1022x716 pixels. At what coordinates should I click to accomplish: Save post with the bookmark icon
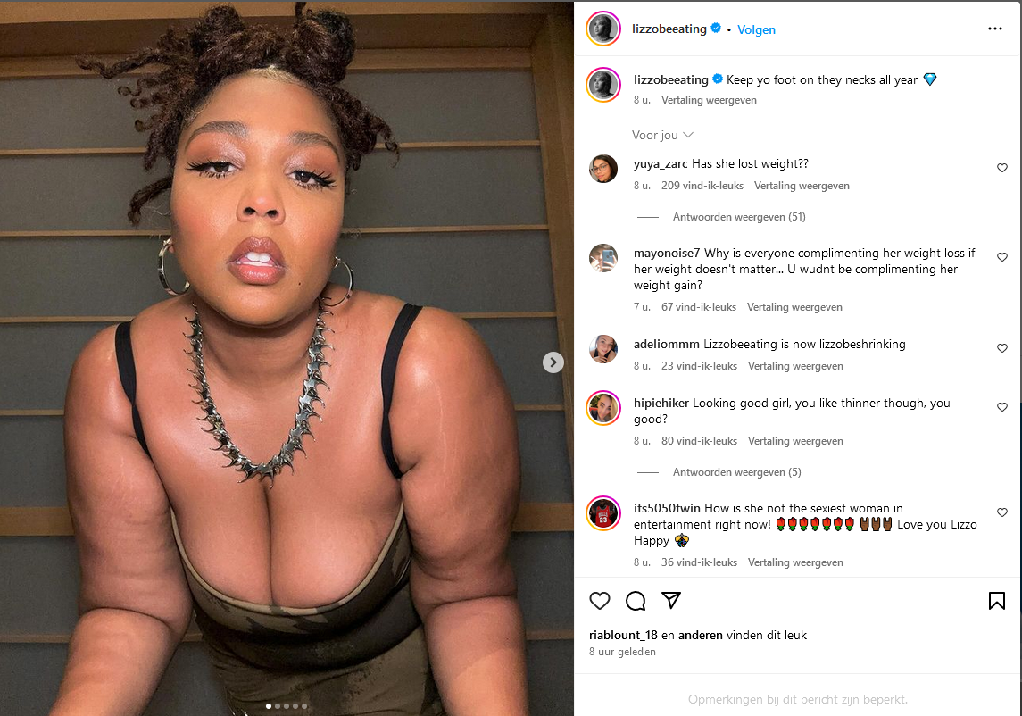pyautogui.click(x=997, y=601)
